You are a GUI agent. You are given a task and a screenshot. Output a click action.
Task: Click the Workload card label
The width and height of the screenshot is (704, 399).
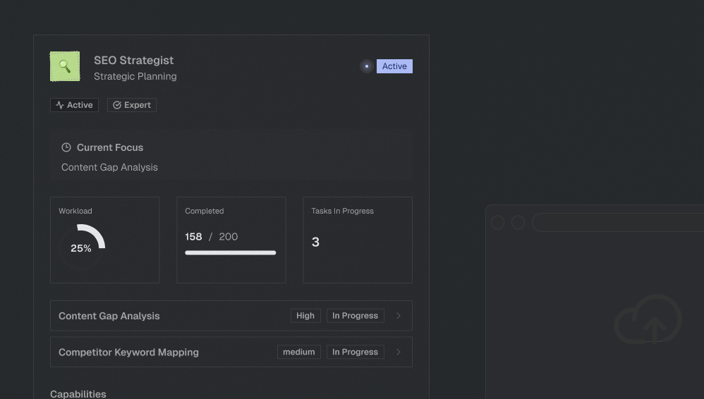tap(75, 211)
